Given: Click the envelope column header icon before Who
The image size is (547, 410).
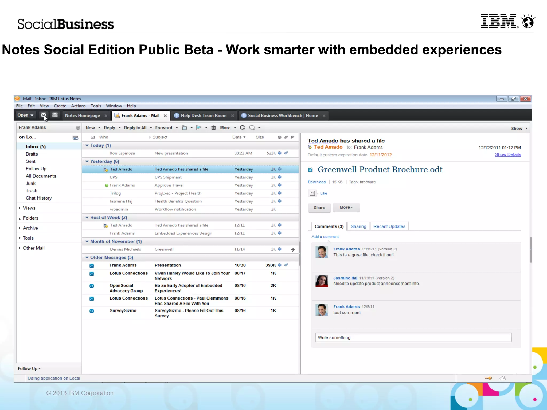Looking at the screenshot, I should (93, 137).
